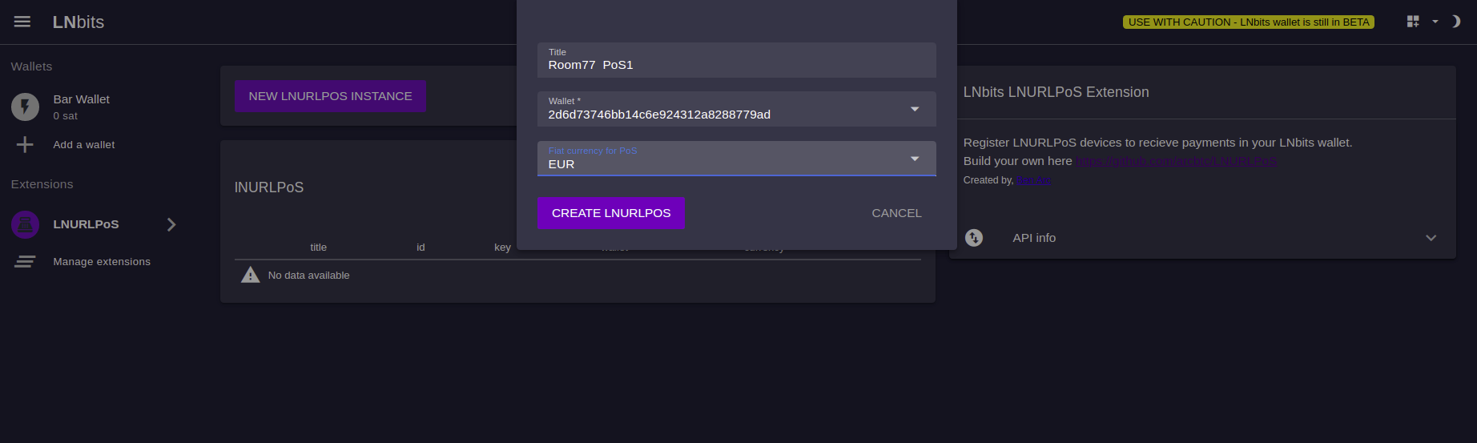Click the Create LNURLPoS button
Viewport: 1477px width, 443px height.
611,213
